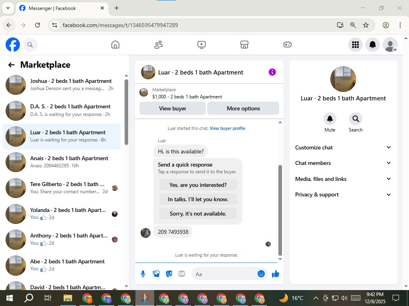Open the View buyer profile link
The height and width of the screenshot is (306, 409).
(x=227, y=128)
